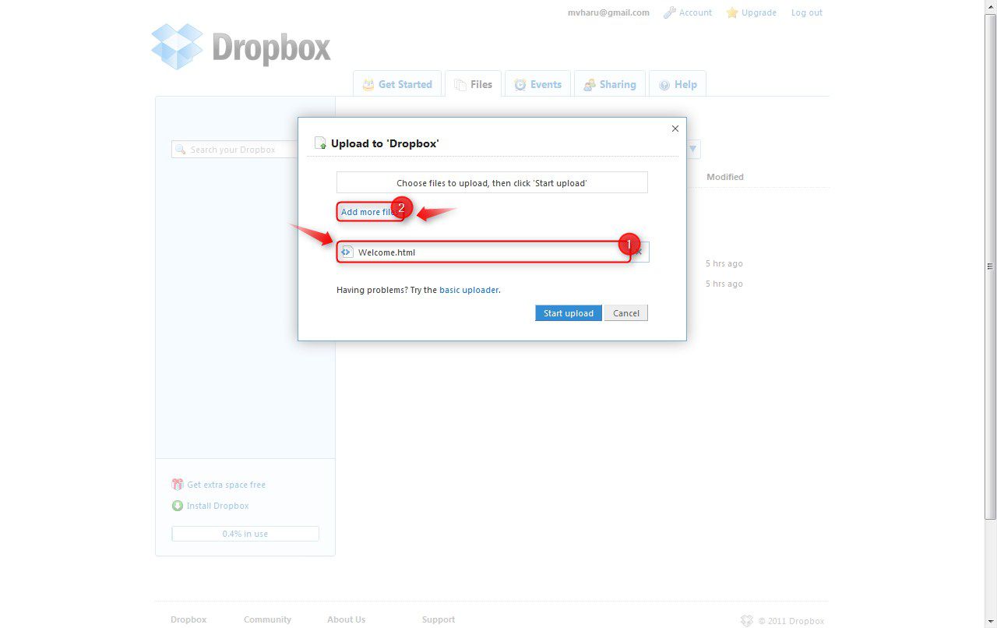Go to the Sharing tab

click(610, 84)
